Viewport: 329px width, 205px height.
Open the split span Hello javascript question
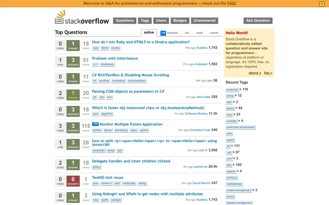pos(155,143)
